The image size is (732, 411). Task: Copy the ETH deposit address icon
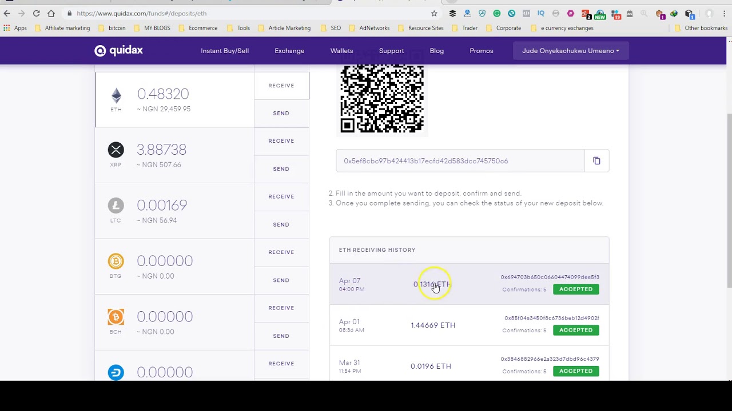click(x=596, y=161)
